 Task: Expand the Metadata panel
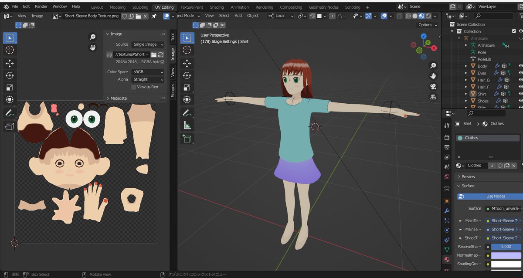135,98
